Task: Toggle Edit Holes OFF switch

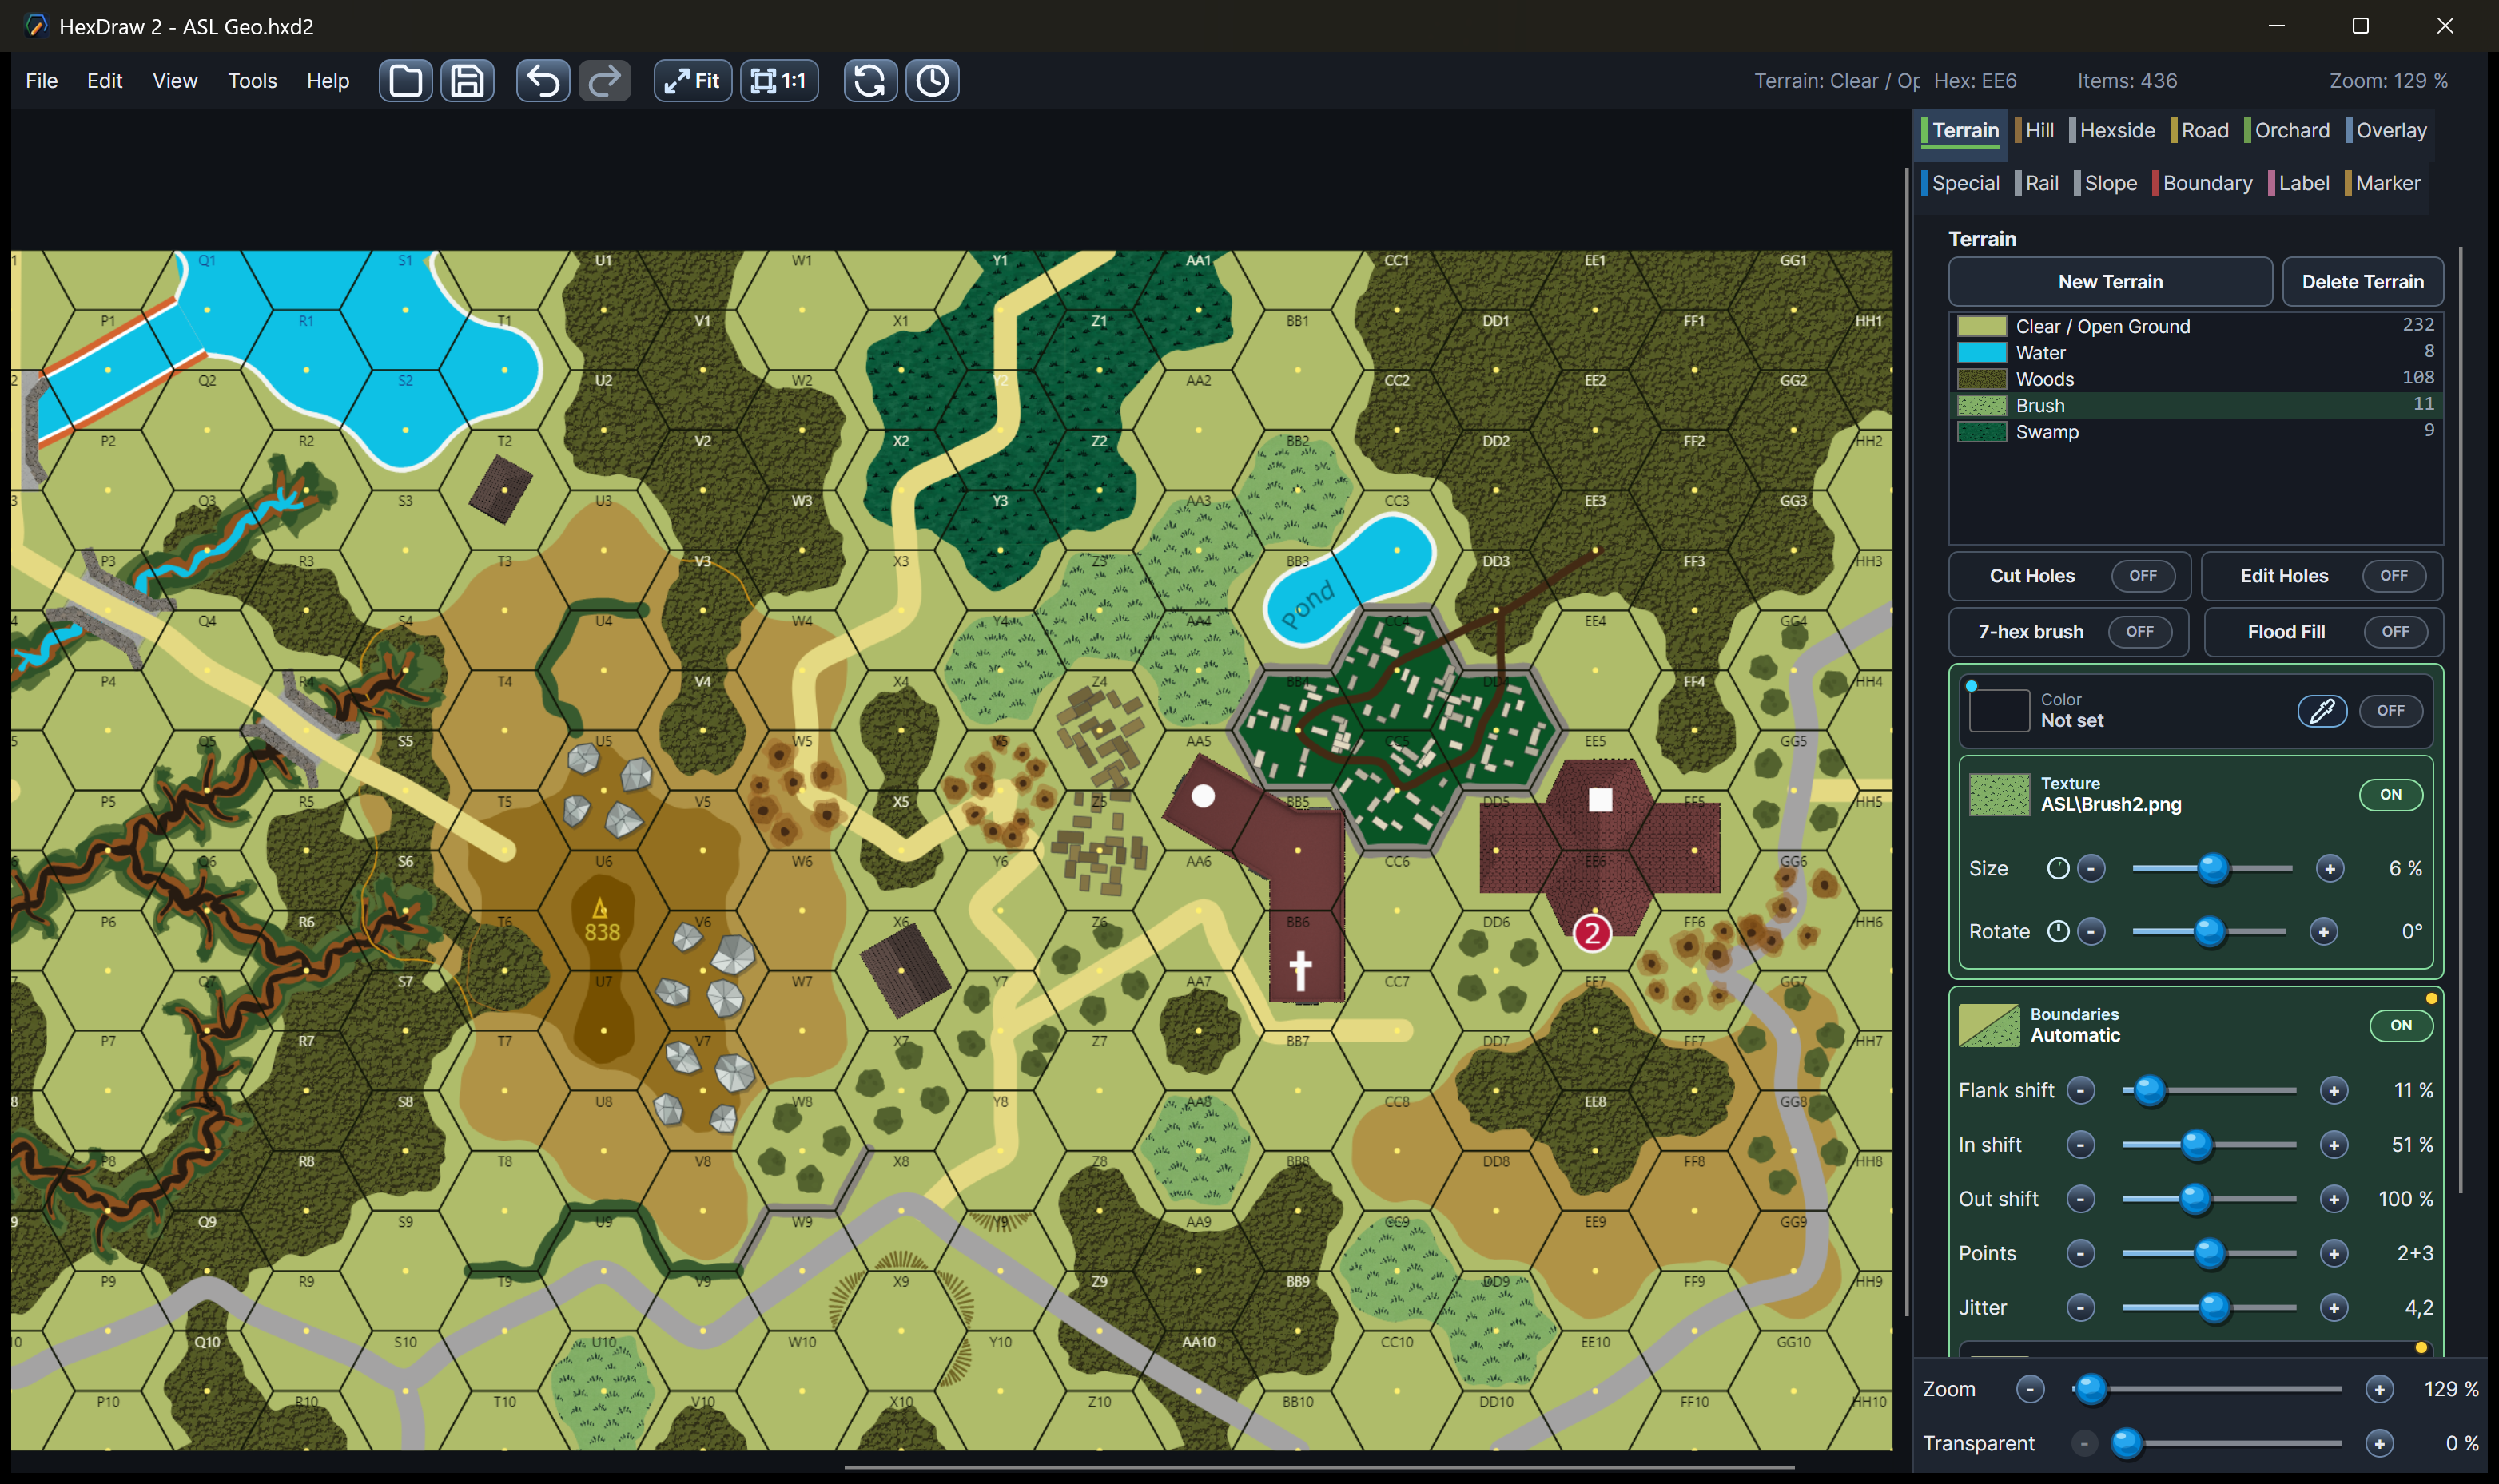Action: click(2394, 576)
